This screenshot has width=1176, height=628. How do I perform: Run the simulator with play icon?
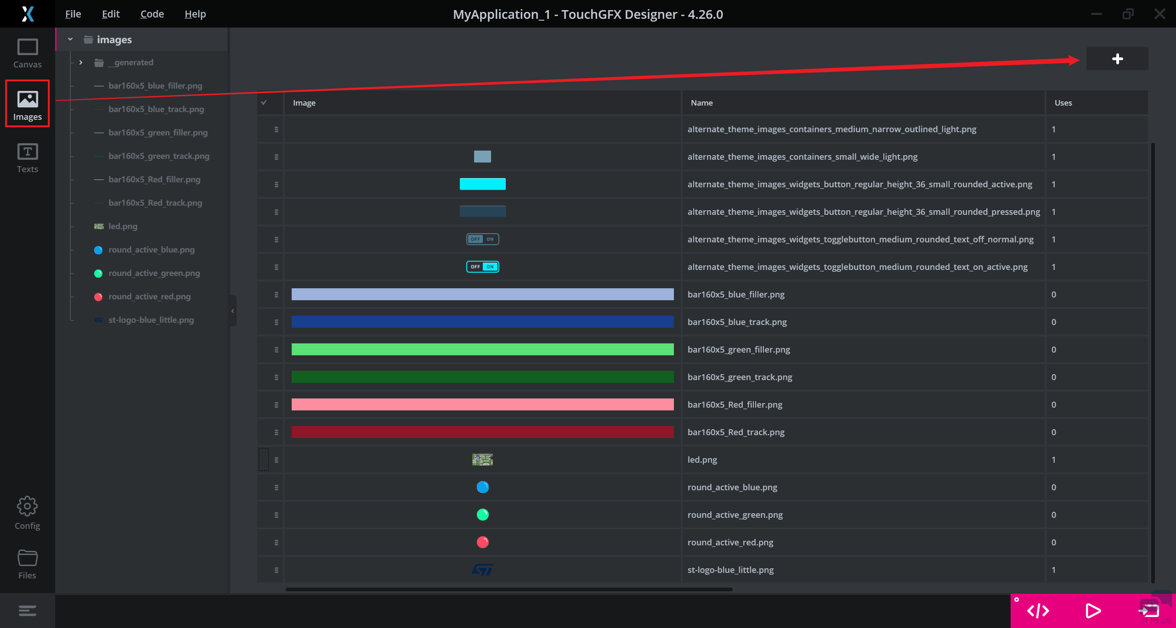point(1093,611)
